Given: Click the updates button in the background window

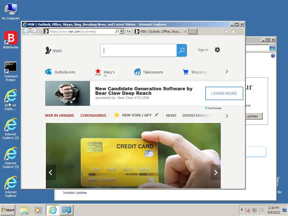Looking at the screenshot, I should point(254,116).
